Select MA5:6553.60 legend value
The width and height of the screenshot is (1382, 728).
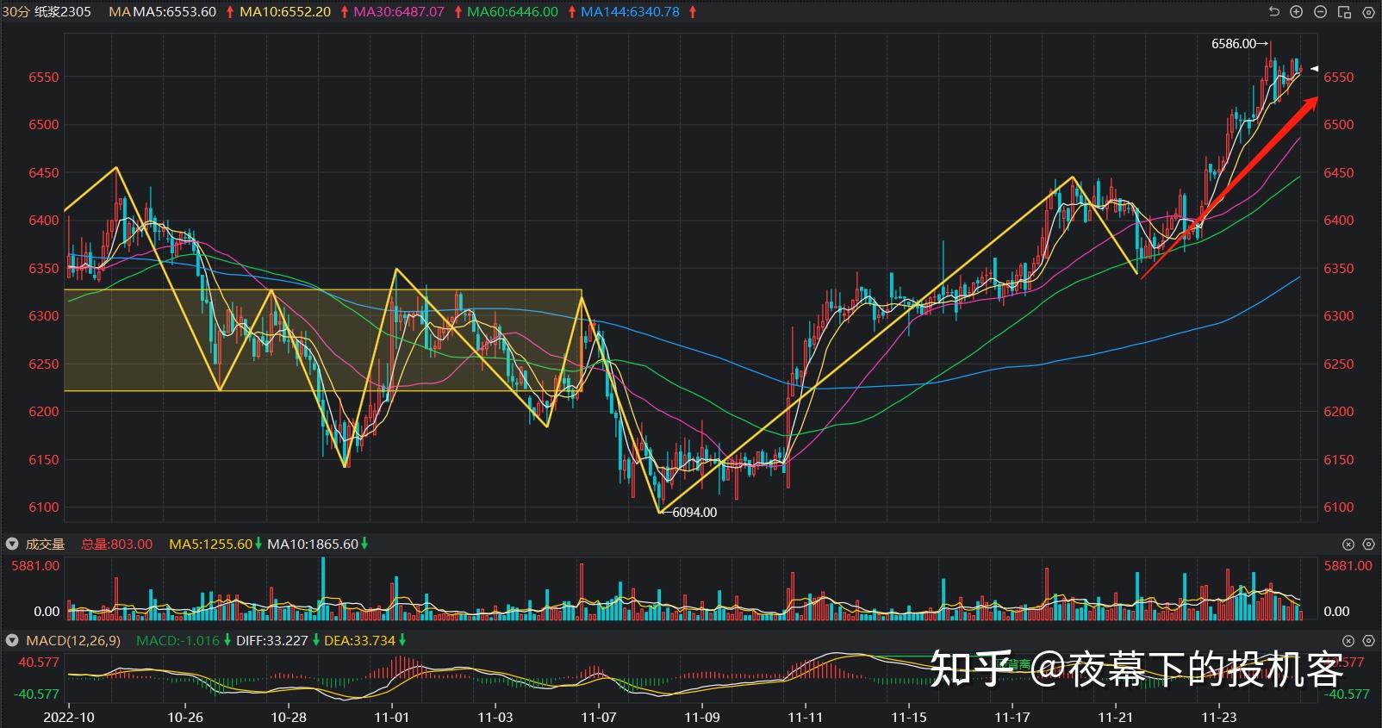pos(174,12)
